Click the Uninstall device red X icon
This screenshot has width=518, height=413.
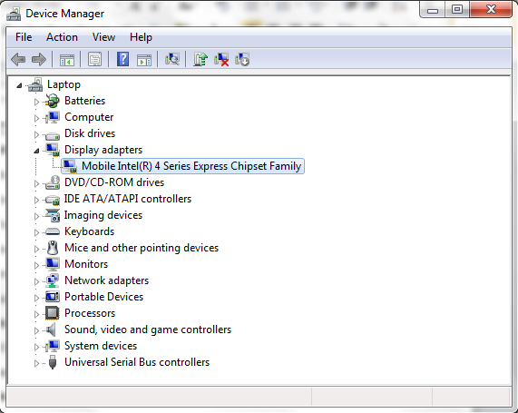(221, 60)
